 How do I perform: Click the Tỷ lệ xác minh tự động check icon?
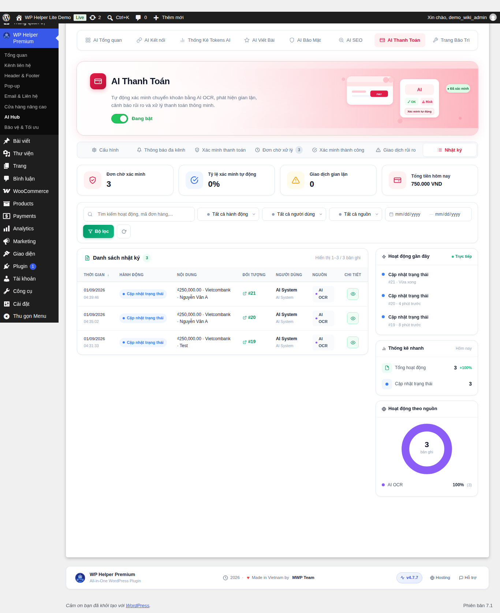pyautogui.click(x=194, y=180)
